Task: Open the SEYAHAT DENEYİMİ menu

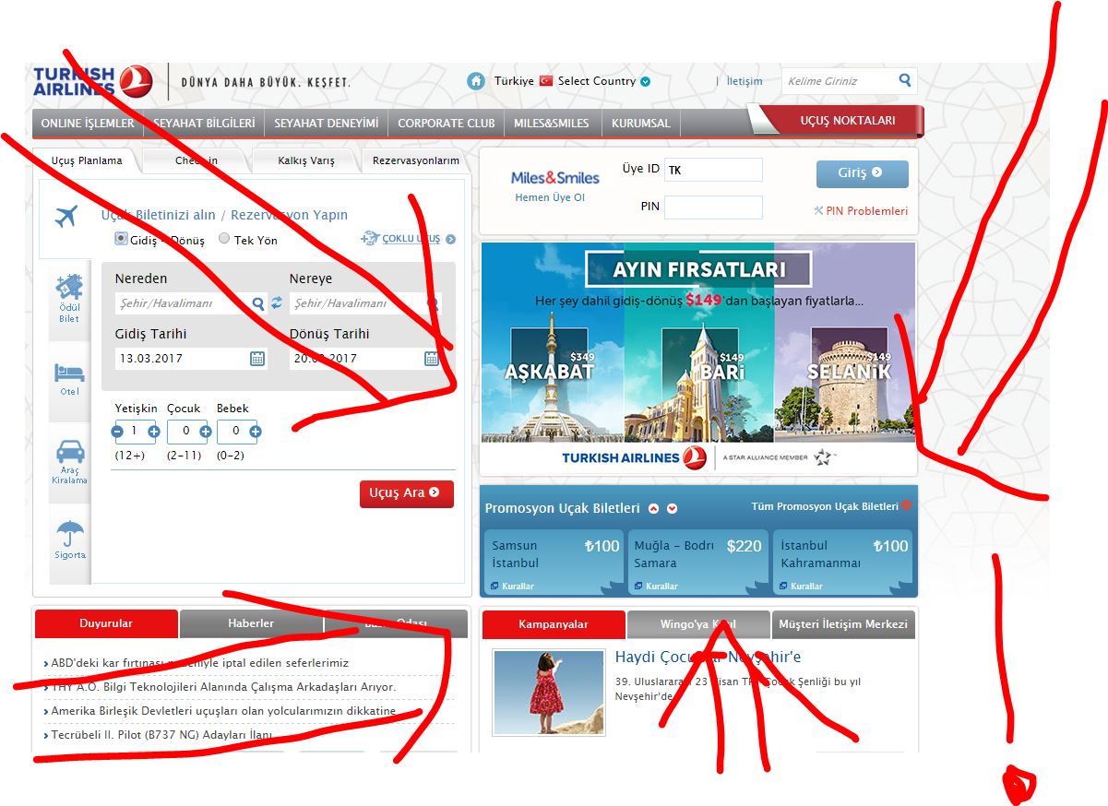Action: pyautogui.click(x=327, y=123)
